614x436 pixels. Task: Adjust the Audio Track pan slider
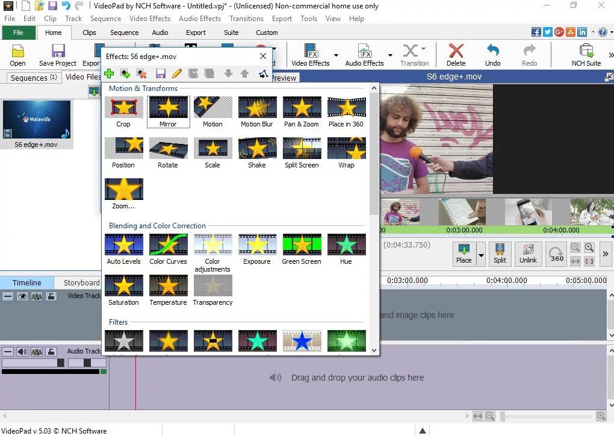click(x=87, y=363)
